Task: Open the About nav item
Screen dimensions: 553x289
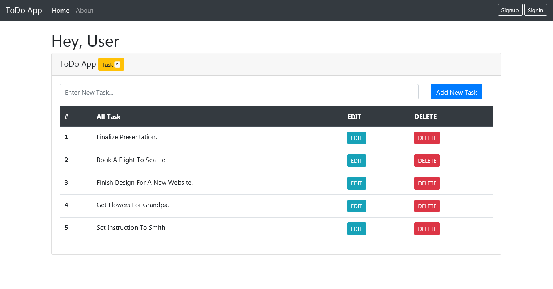Action: (x=84, y=10)
